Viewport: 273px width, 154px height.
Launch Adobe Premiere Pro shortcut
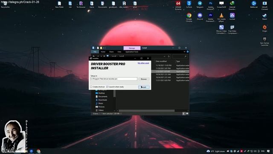pyautogui.click(x=210, y=17)
